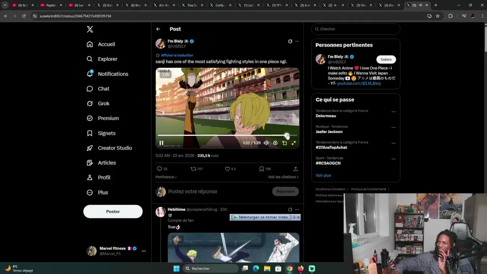
Task: Switch to the Tina Sc browser tab
Action: 193,5
